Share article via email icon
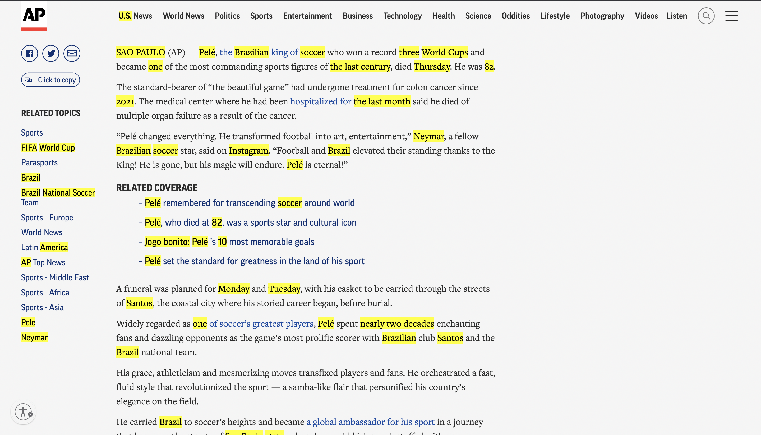Screen dimensions: 761x435 (72, 53)
